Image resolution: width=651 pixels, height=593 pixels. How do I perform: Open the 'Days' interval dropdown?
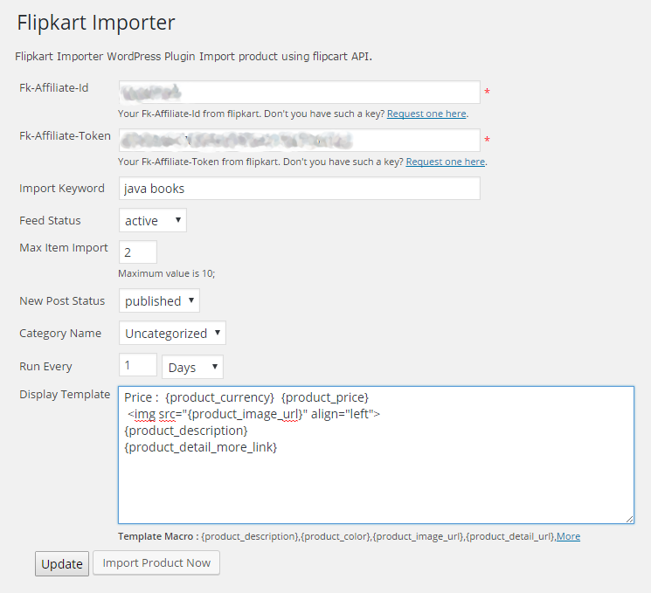[x=192, y=367]
